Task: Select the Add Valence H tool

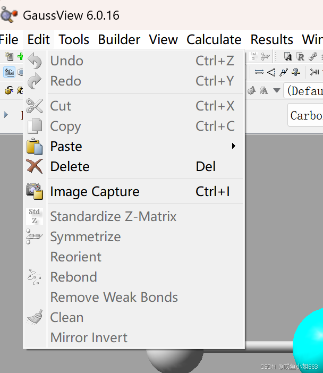Action: (314, 72)
